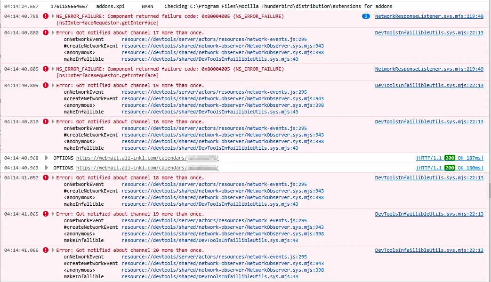Click the HTTP/1.1 200 OK 180ms status
This screenshot has width=491, height=282.
pos(450,168)
